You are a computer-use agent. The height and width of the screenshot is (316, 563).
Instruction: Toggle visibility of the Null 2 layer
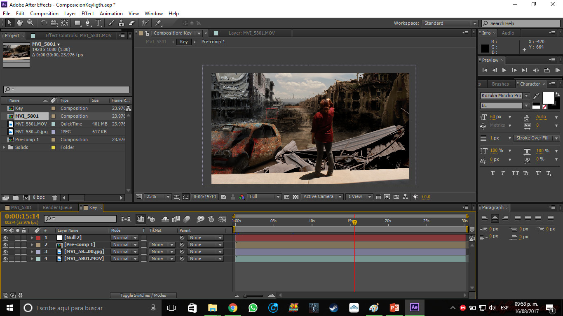[x=6, y=237]
